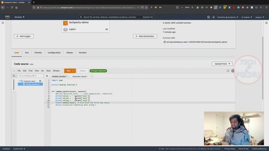This screenshot has height=151, width=269.
Task: Open the Support dropdown menu
Action: pyautogui.click(x=260, y=17)
